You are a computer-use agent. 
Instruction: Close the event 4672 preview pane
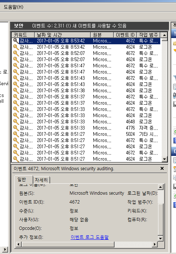pyautogui.click(x=162, y=168)
